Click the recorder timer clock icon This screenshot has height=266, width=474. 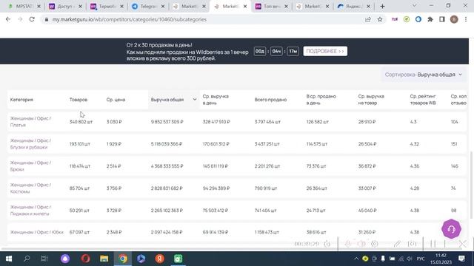(327, 244)
